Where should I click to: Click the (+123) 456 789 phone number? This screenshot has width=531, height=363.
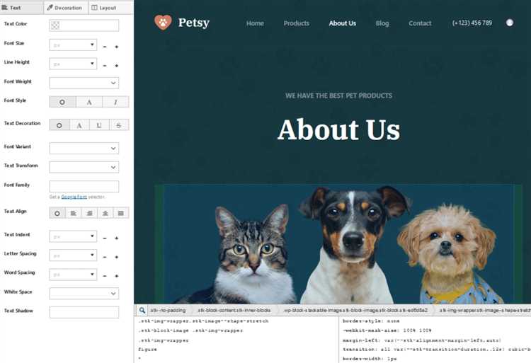(472, 23)
